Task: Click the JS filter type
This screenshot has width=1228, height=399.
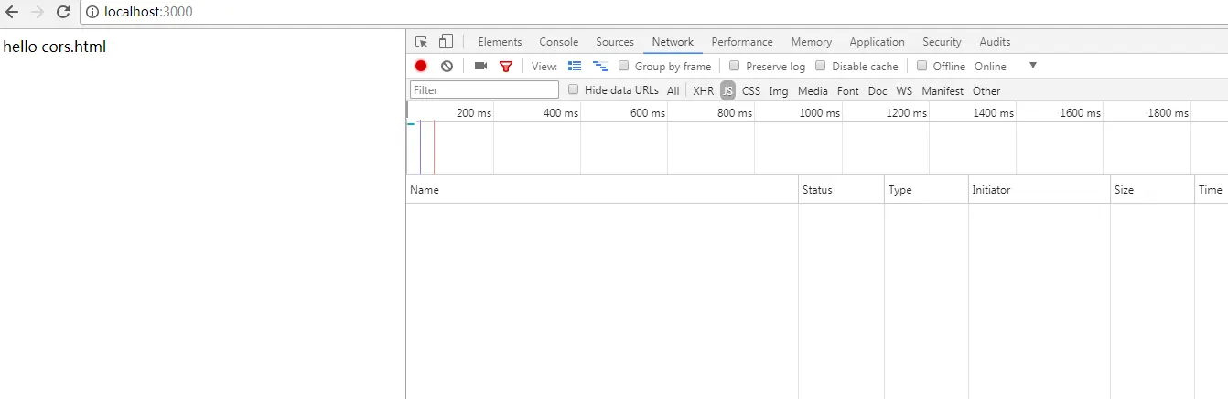Action: 727,91
